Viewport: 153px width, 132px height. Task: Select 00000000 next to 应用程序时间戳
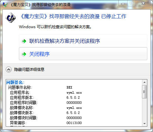74,103
